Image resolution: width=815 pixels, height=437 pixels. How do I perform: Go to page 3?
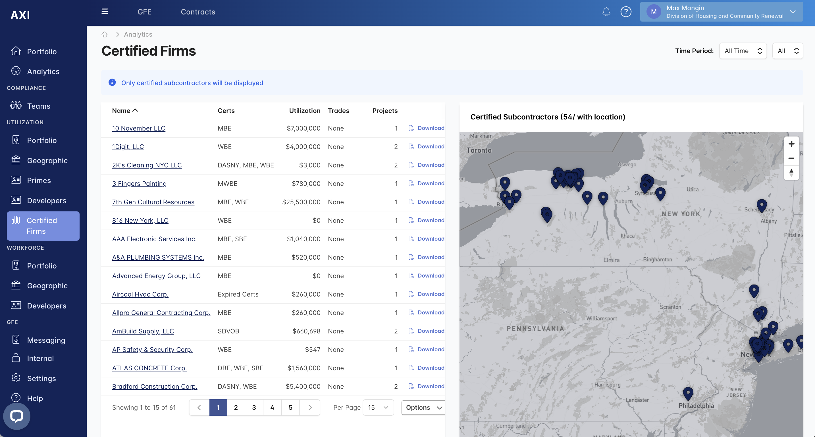pyautogui.click(x=254, y=407)
